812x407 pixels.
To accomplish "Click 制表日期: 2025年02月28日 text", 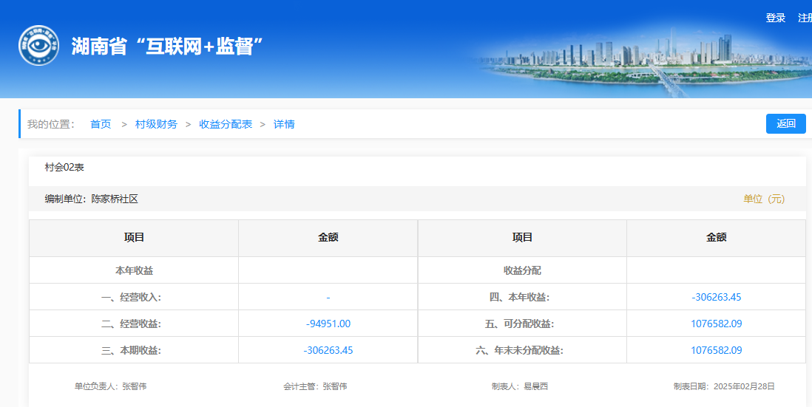I will [x=724, y=386].
